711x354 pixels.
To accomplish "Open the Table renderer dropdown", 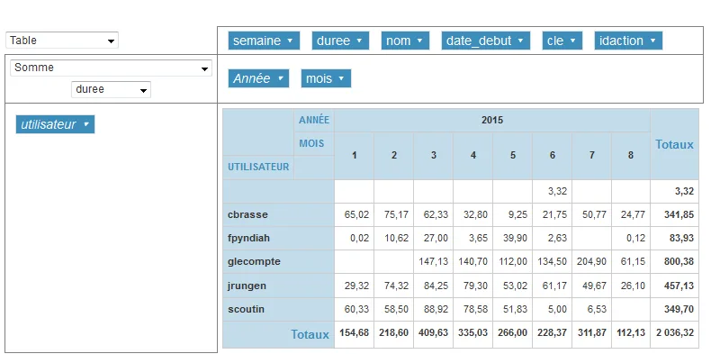I will (x=62, y=41).
